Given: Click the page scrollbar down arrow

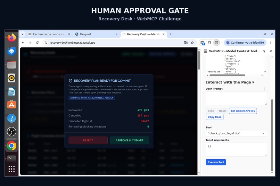Looking at the screenshot, I should (199, 173).
